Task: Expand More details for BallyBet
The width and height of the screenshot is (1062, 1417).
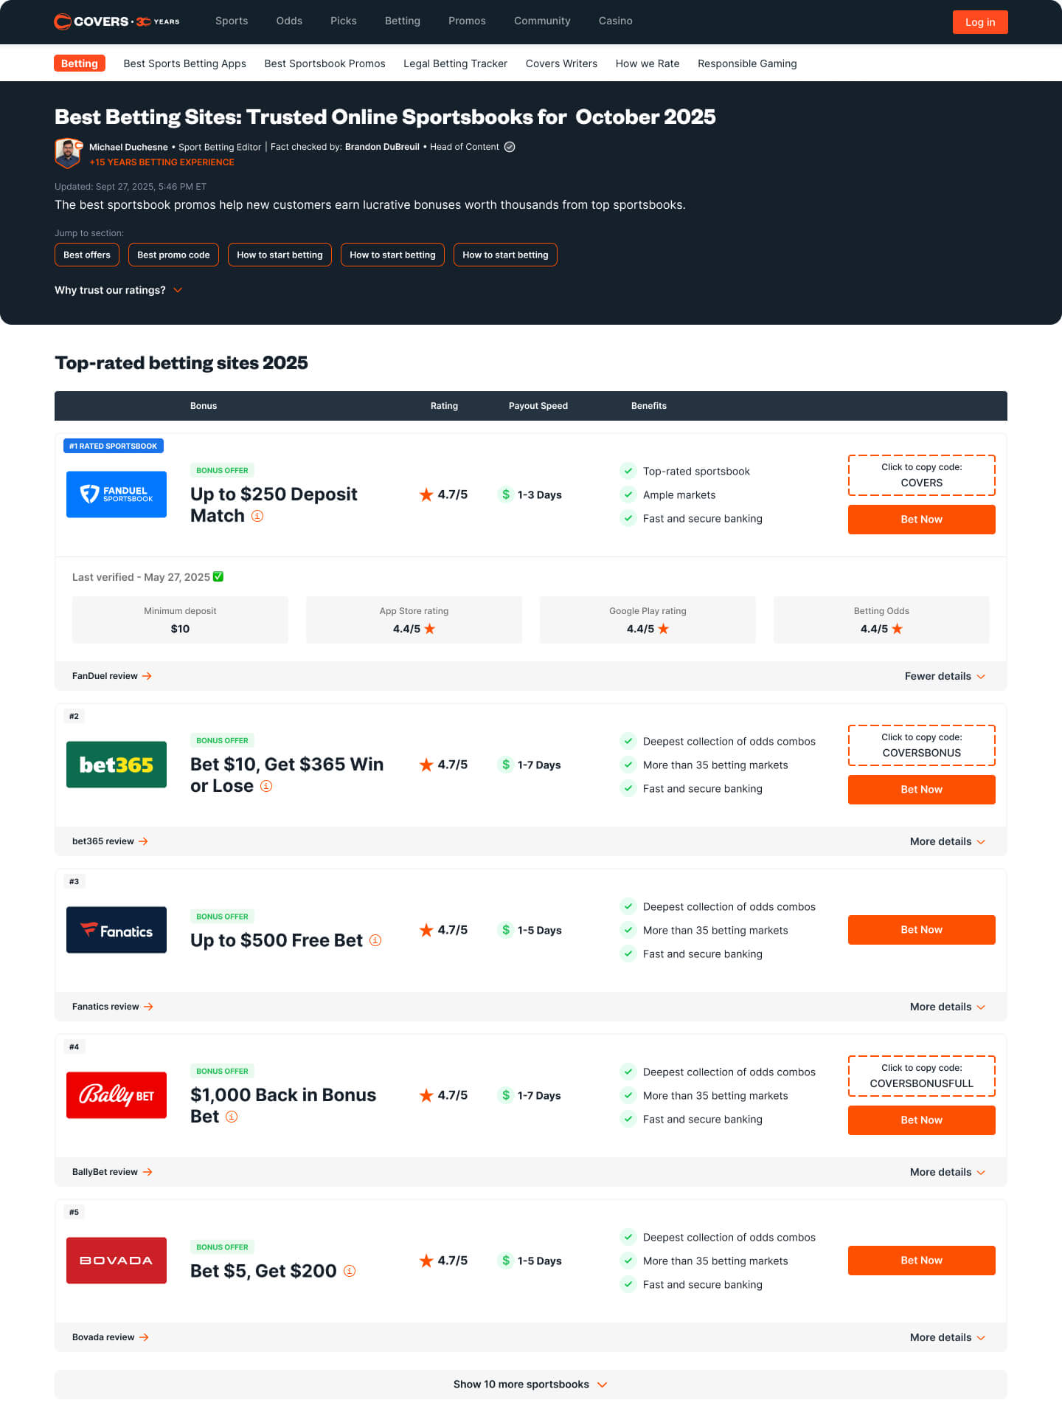Action: pos(948,1172)
